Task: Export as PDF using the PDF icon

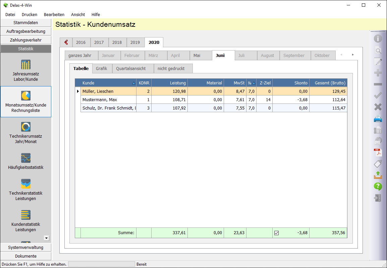Action: [x=378, y=153]
